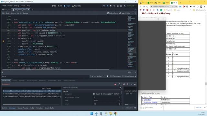Viewport: 207px width, 116px height.
Task: Open the script editor File menu
Action: pyautogui.click(x=3, y=13)
